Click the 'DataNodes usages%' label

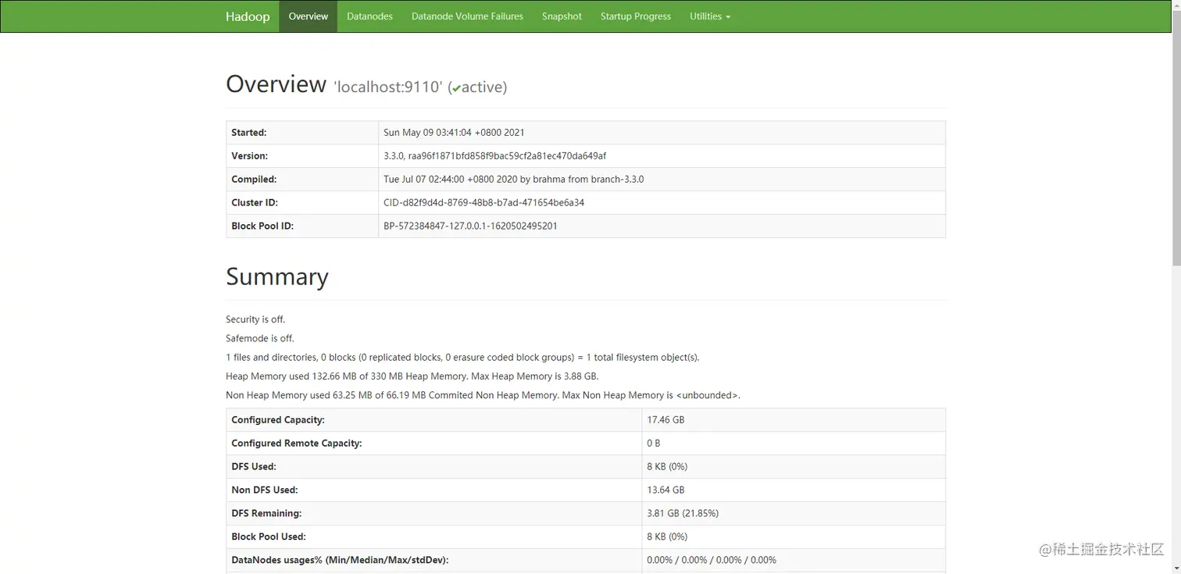coord(340,561)
